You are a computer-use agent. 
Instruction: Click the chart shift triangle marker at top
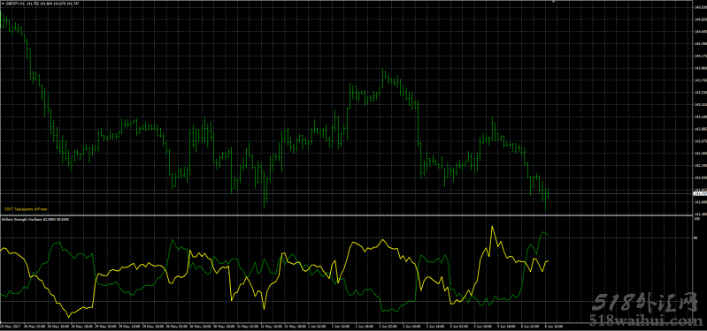click(553, 2)
